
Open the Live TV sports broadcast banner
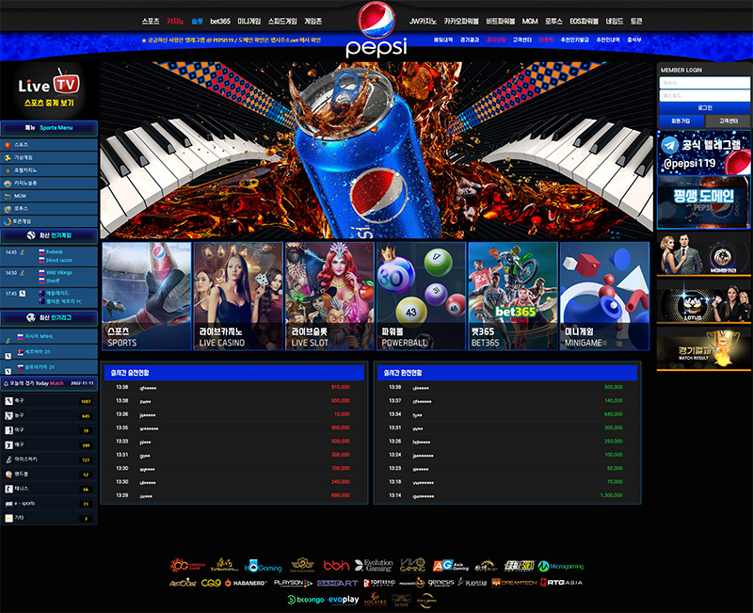tap(49, 89)
